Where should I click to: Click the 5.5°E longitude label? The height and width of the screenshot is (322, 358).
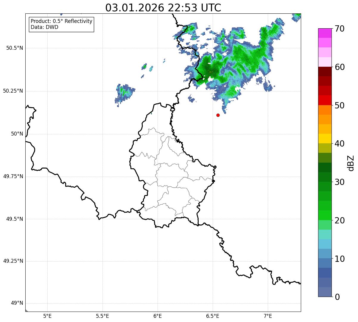pos(102,316)
